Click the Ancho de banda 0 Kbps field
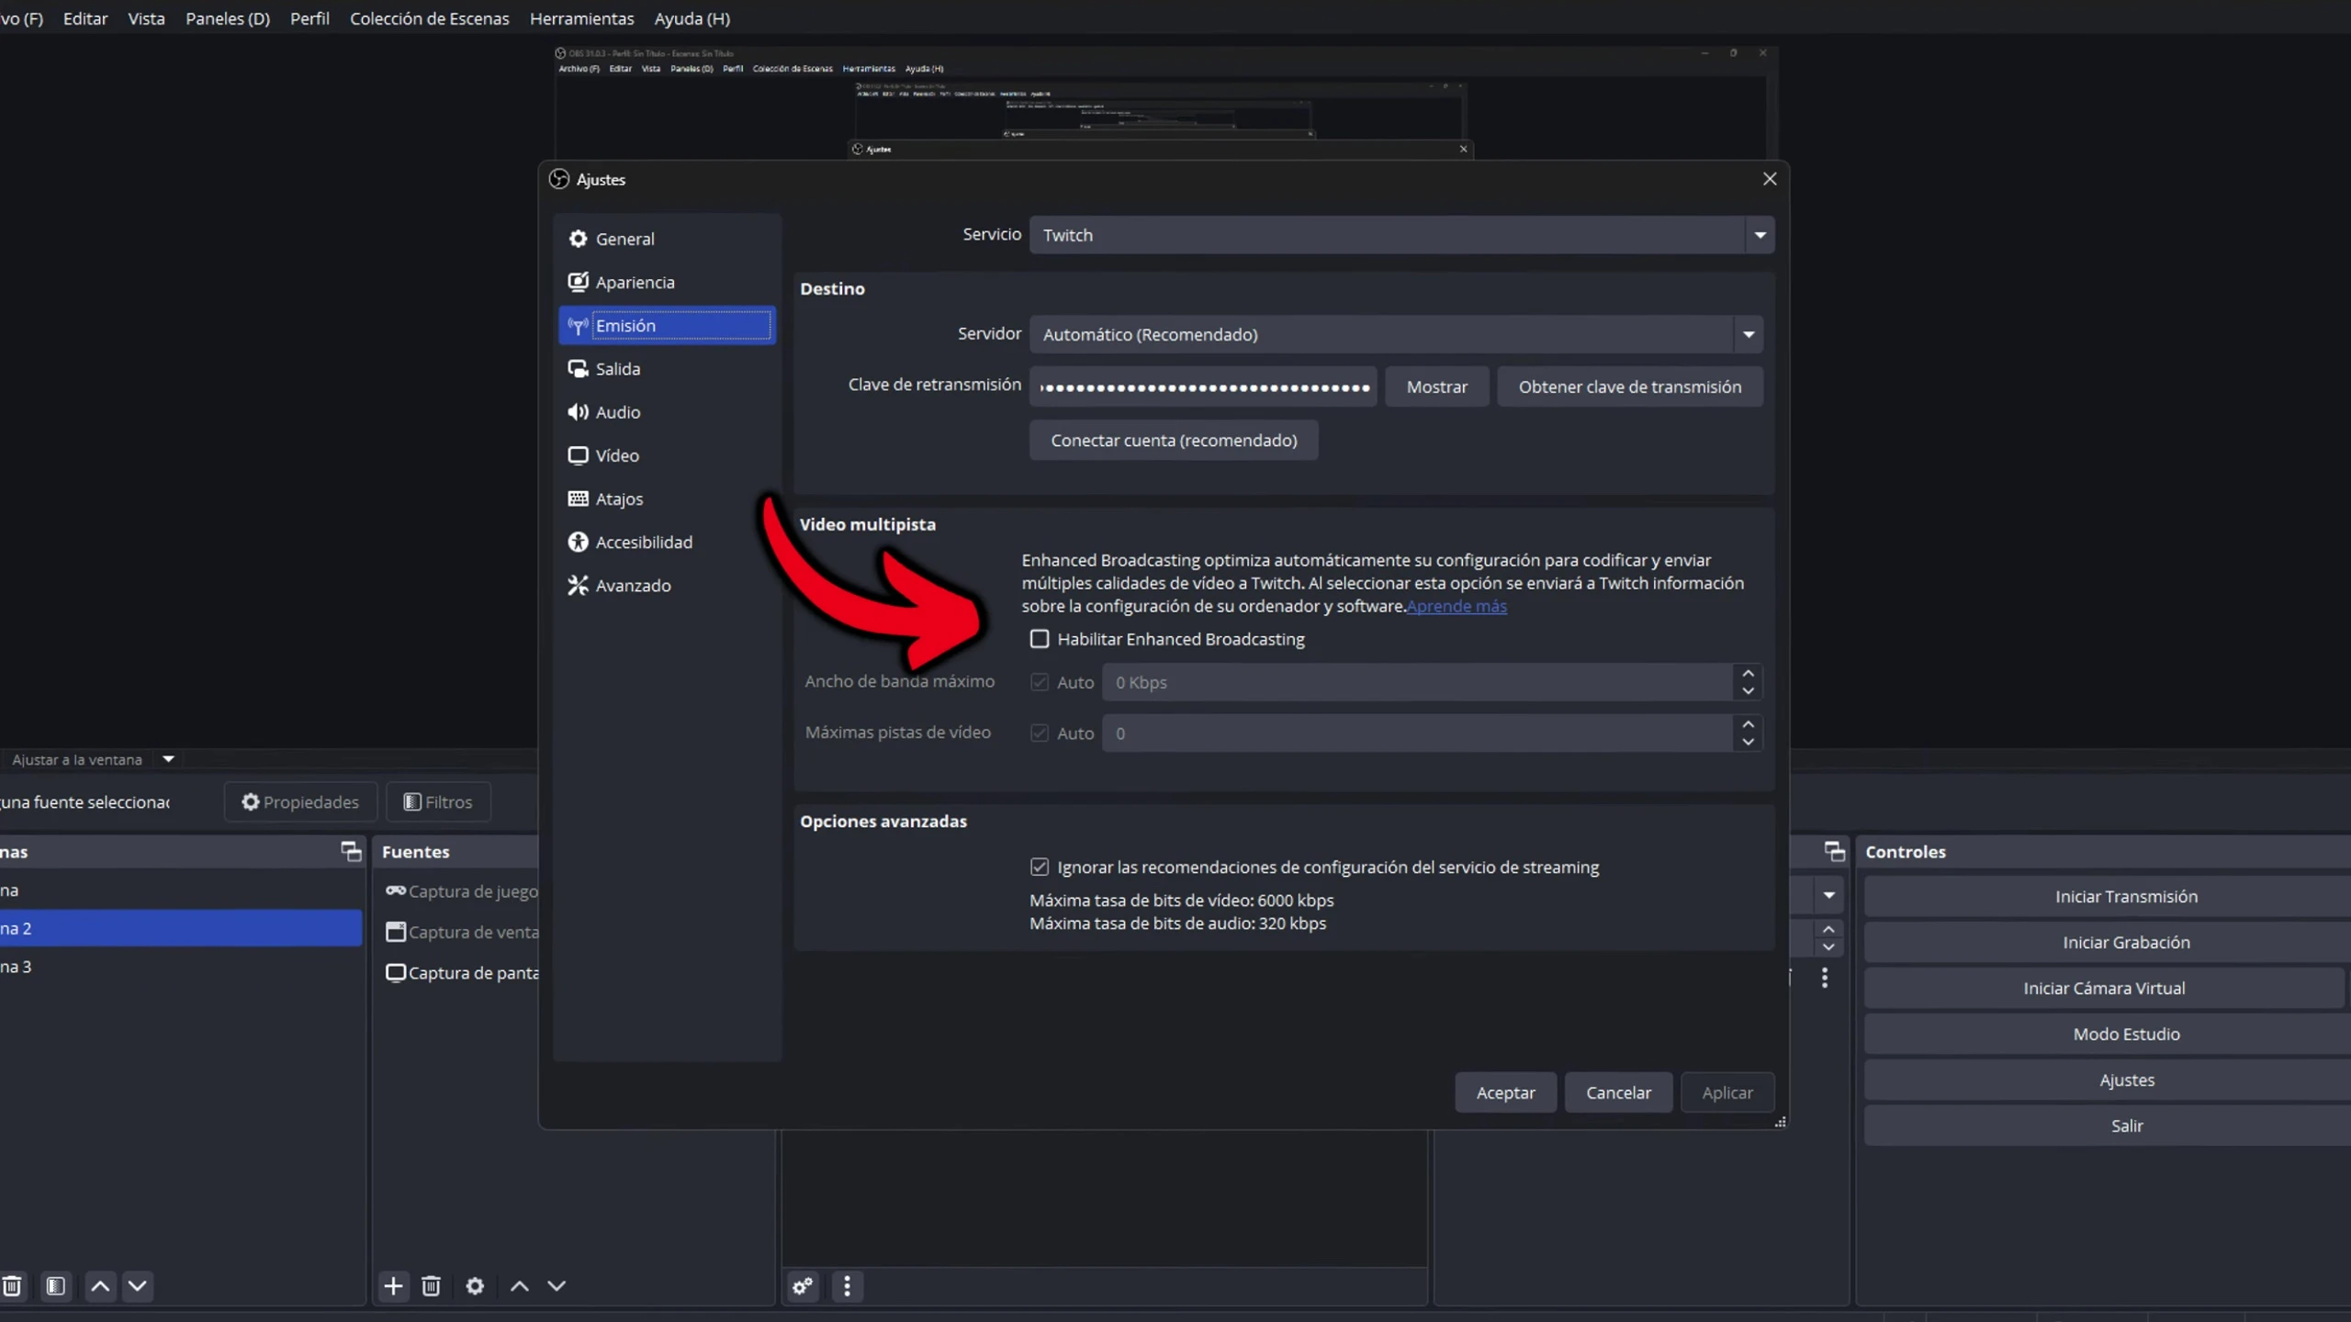 coord(1419,682)
